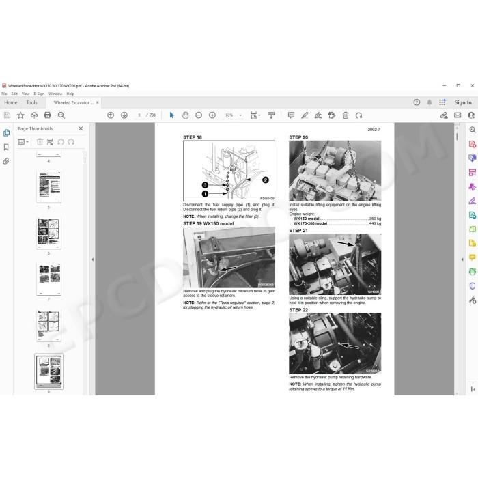Rotate page with the toolbar rotate icon

(x=358, y=115)
